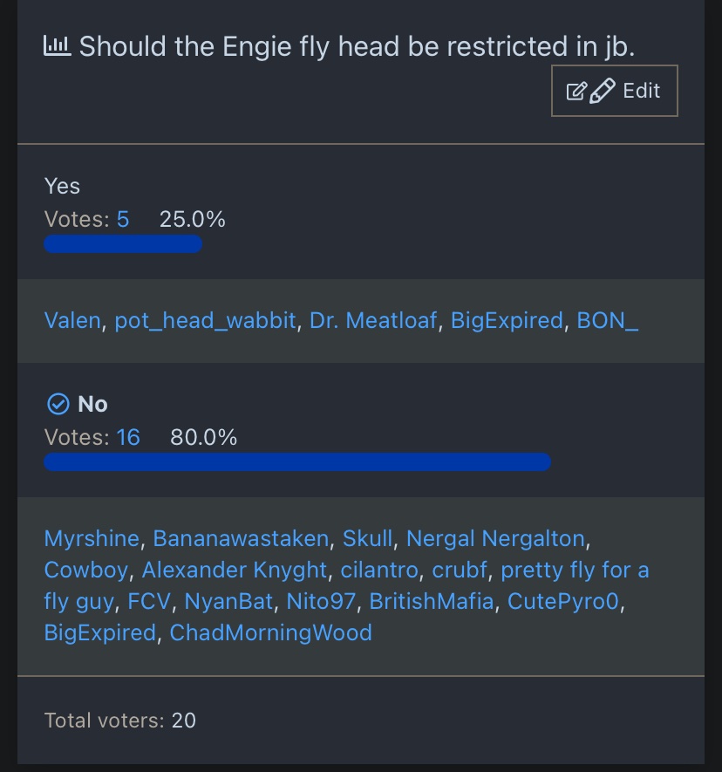Open Myrshine's profile link
The width and height of the screenshot is (722, 772).
(92, 538)
